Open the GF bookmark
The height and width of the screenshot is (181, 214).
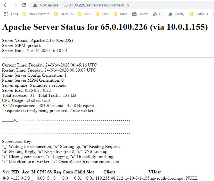click(158, 14)
